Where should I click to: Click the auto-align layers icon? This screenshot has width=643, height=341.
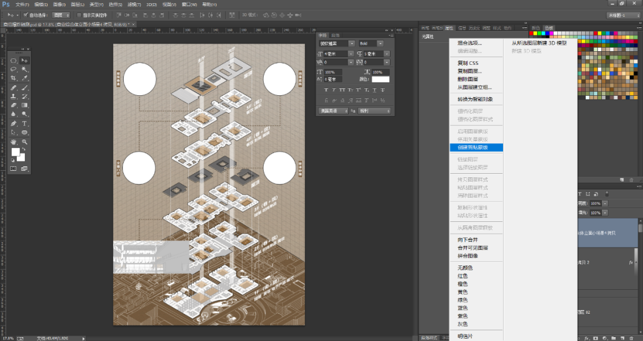232,15
